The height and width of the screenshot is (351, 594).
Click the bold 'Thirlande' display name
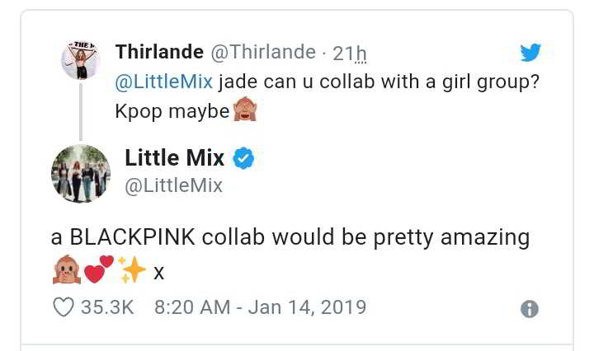click(159, 52)
